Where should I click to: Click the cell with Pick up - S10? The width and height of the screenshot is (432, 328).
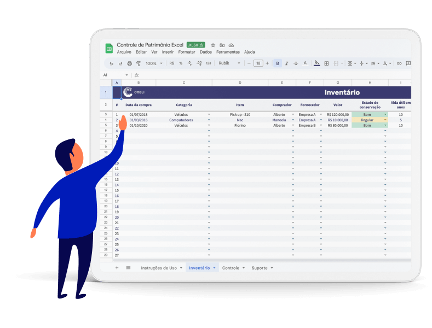pos(240,114)
